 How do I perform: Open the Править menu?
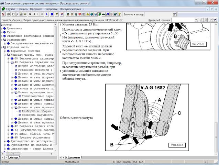coord(23,9)
